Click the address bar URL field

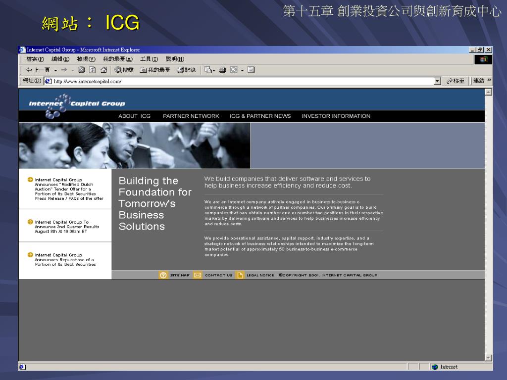(243, 81)
